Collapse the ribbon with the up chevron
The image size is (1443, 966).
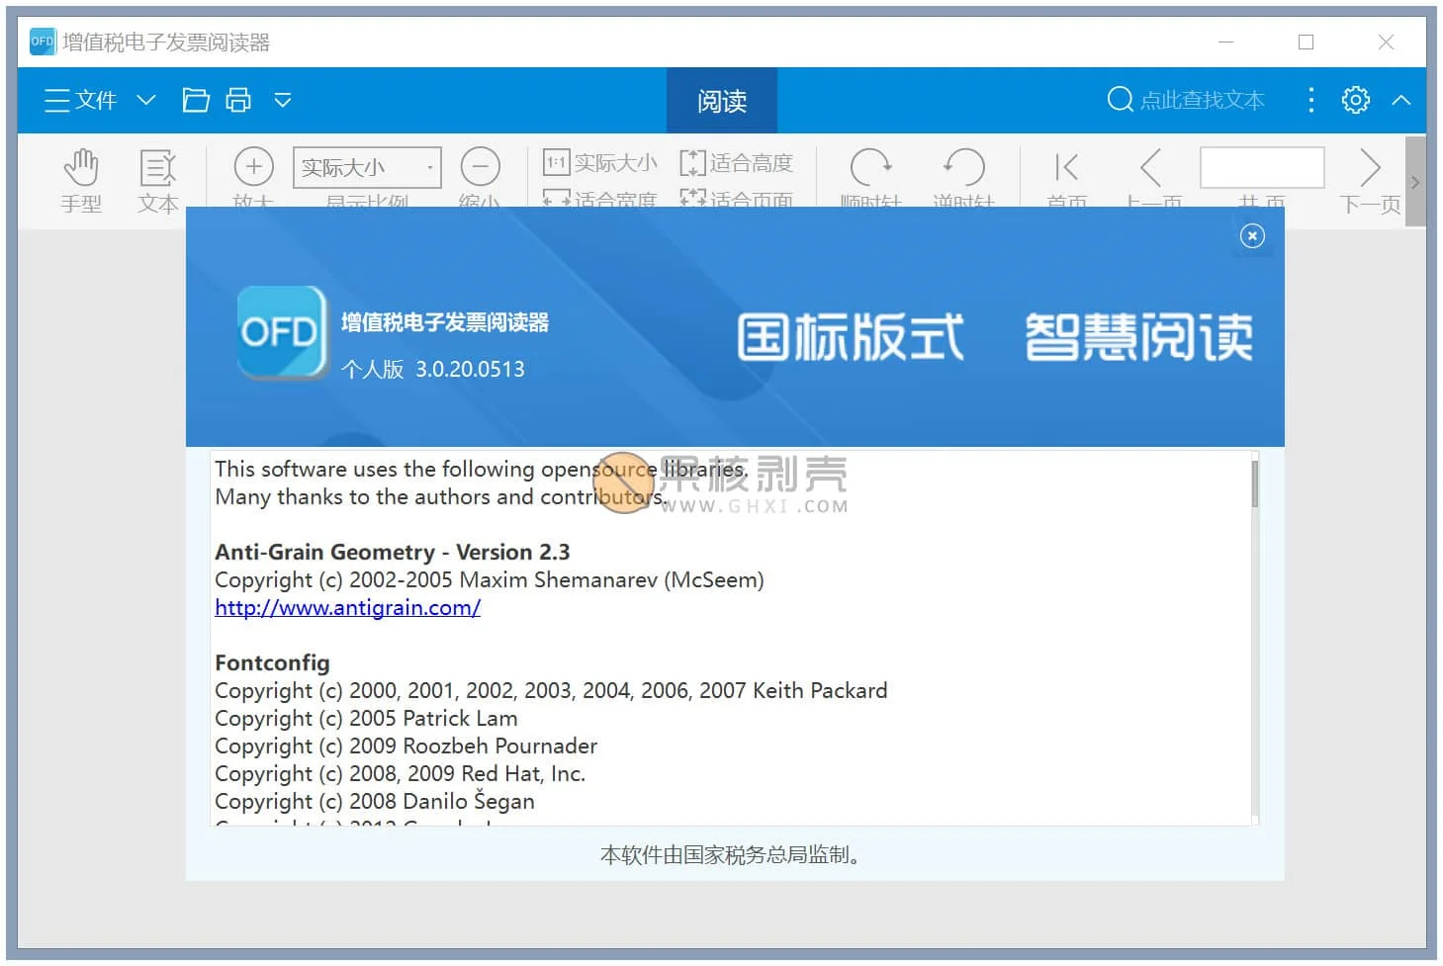1401,100
